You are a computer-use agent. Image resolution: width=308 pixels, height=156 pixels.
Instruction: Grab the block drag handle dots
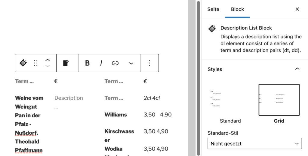(36, 63)
